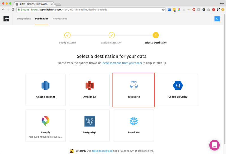Viewport: 226px width, 154px height.
Task: Select the PostgreSQL elephant icon
Action: click(x=90, y=121)
